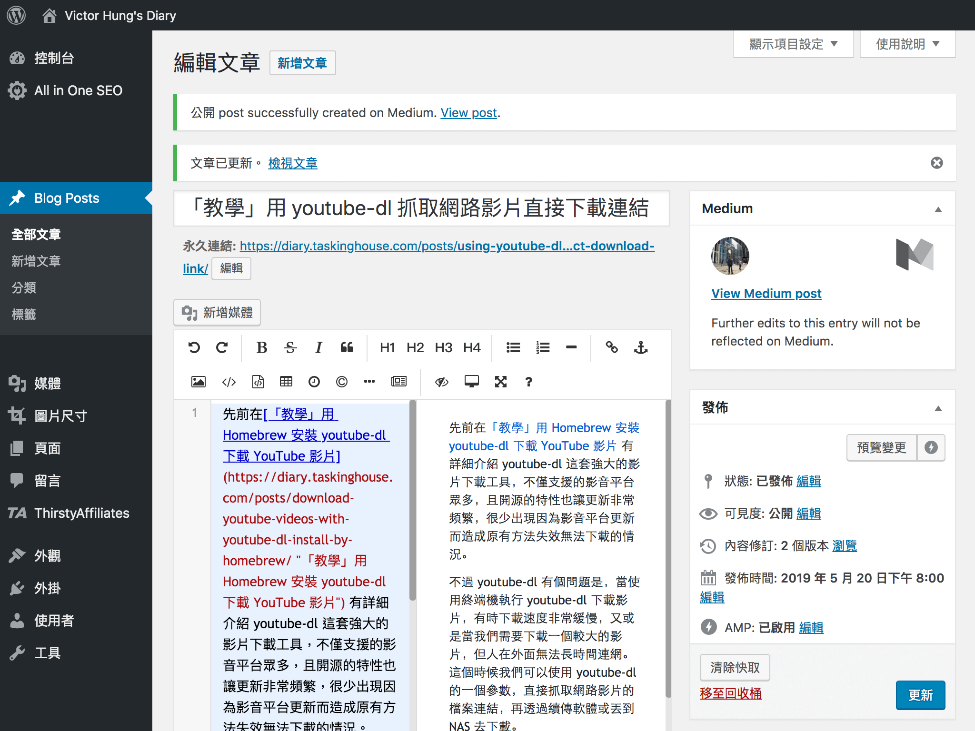975x731 pixels.
Task: Click the blockquote icon in the editor toolbar
Action: [347, 348]
